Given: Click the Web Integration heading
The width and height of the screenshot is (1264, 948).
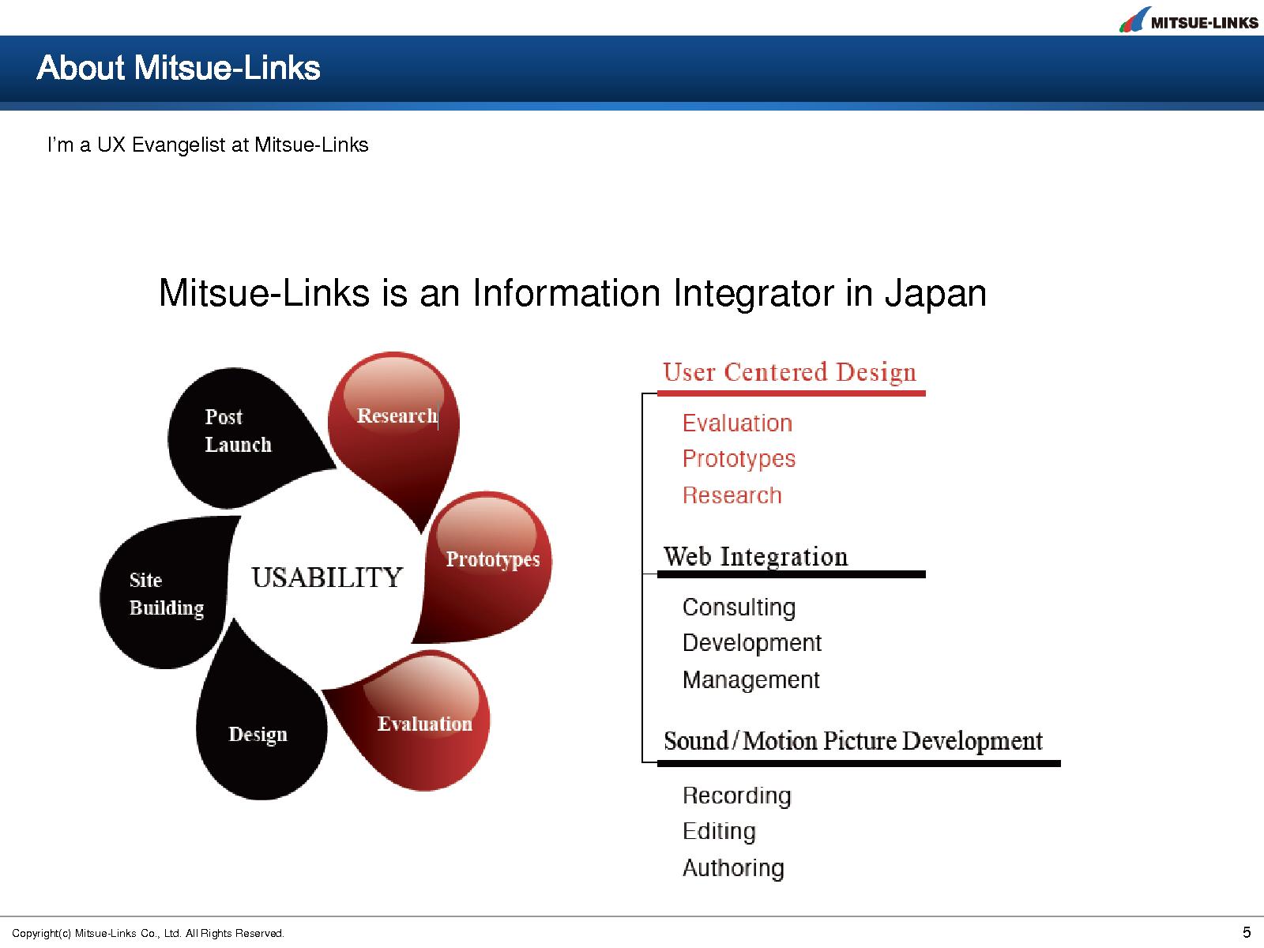Looking at the screenshot, I should [755, 556].
